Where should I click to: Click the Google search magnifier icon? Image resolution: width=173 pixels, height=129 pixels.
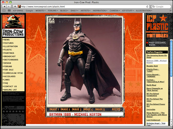(154, 7)
